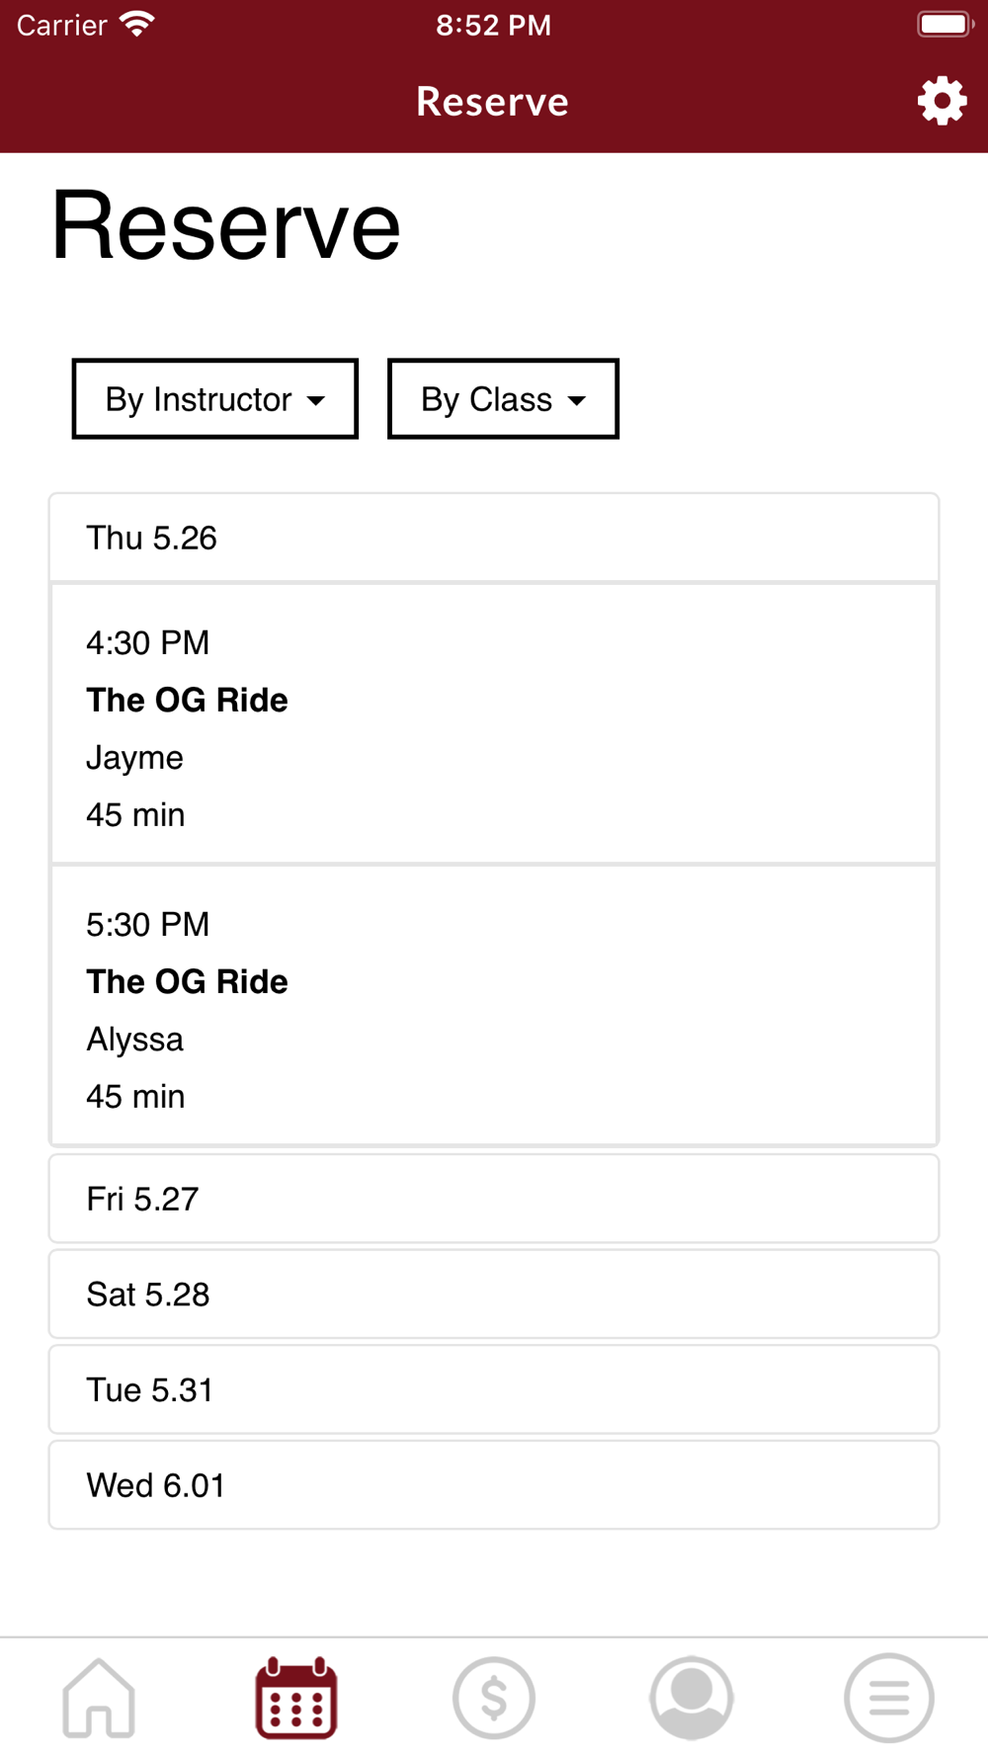988x1757 pixels.
Task: Tap the By Instructor dropdown arrow
Action: [316, 401]
